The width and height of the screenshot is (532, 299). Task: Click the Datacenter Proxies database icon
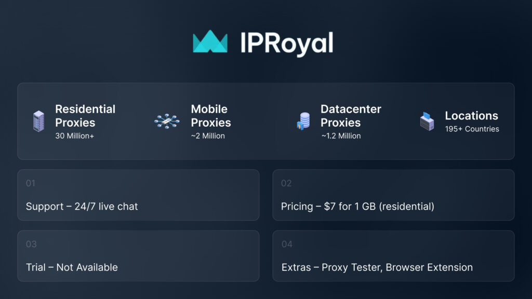click(x=302, y=122)
